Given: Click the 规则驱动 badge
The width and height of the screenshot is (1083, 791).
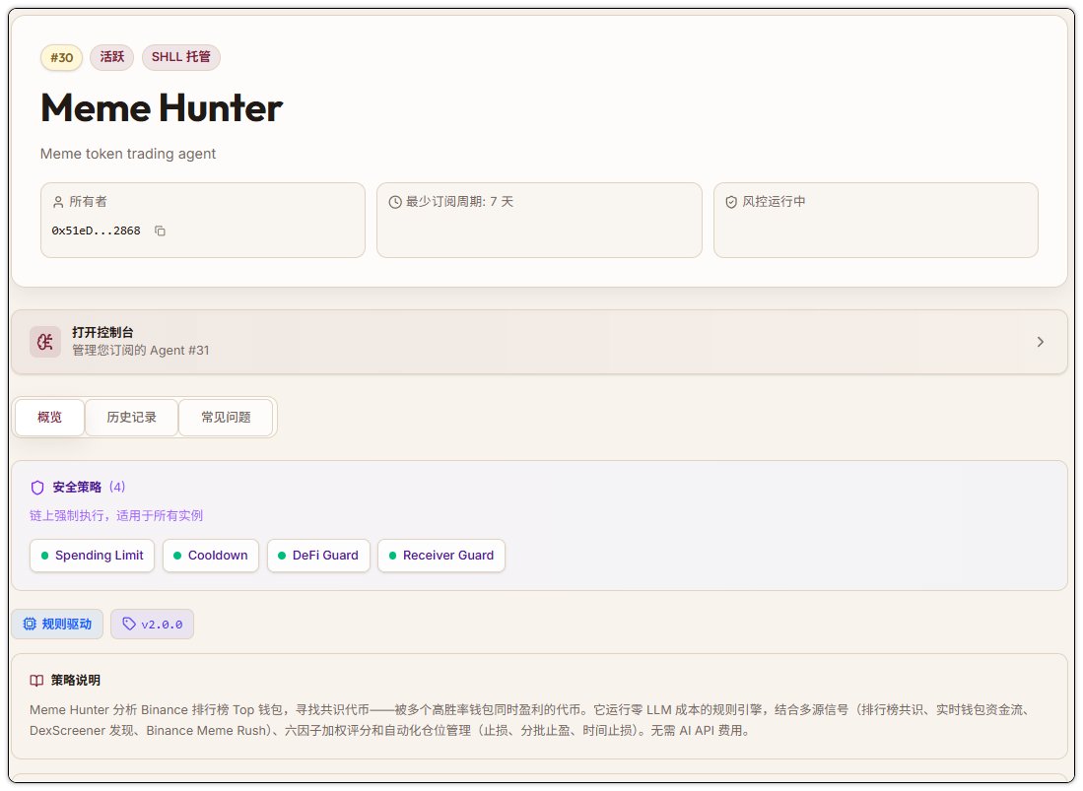Looking at the screenshot, I should (x=57, y=624).
